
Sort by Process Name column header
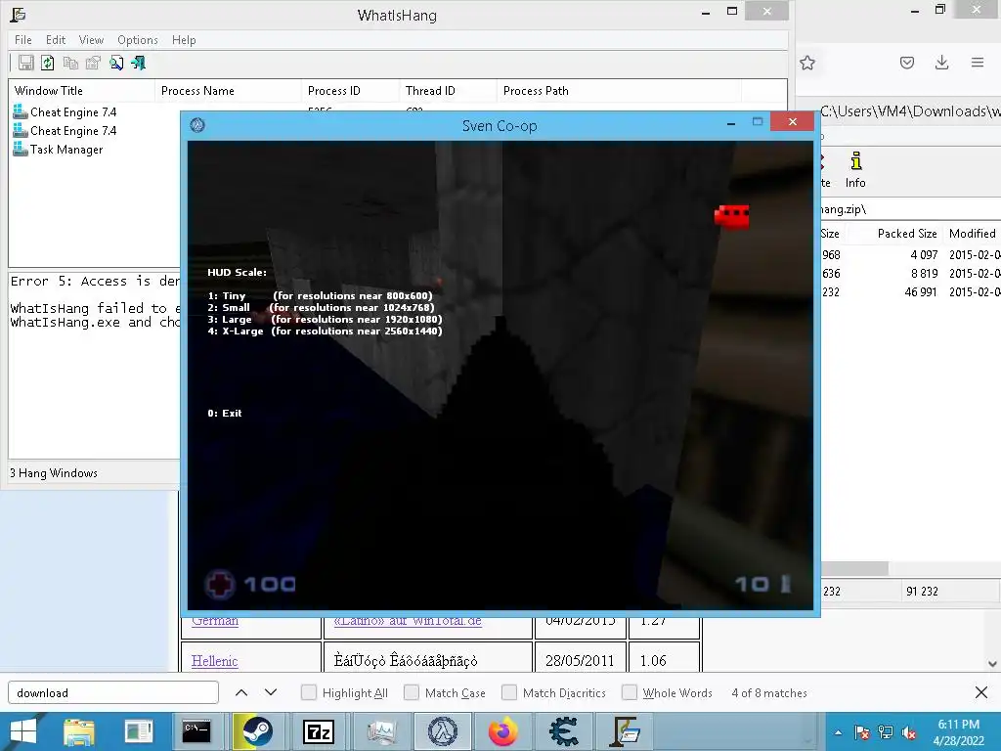point(228,91)
